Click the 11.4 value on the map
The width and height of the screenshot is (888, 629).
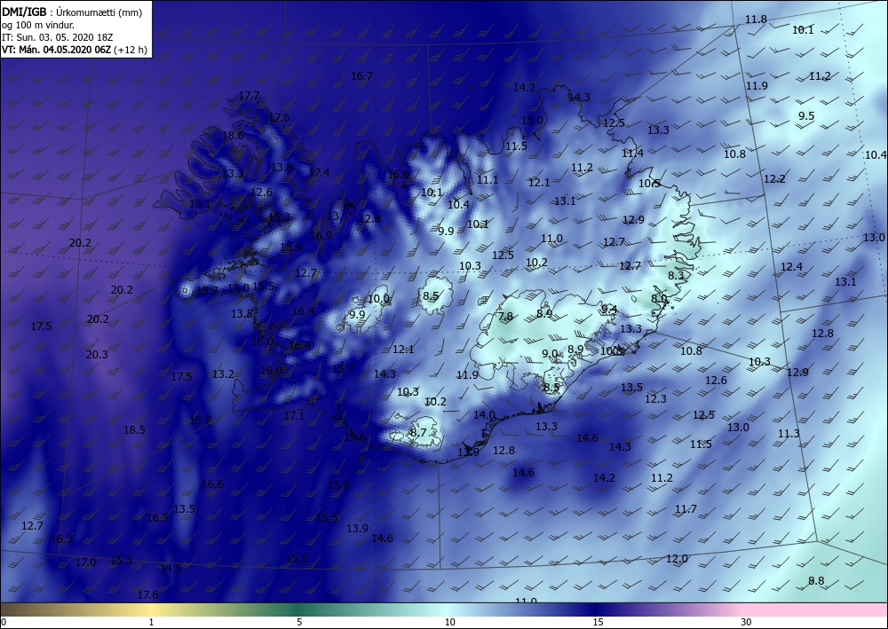click(x=632, y=153)
